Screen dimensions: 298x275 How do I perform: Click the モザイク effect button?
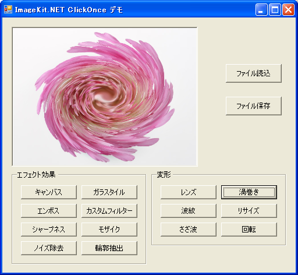click(109, 230)
